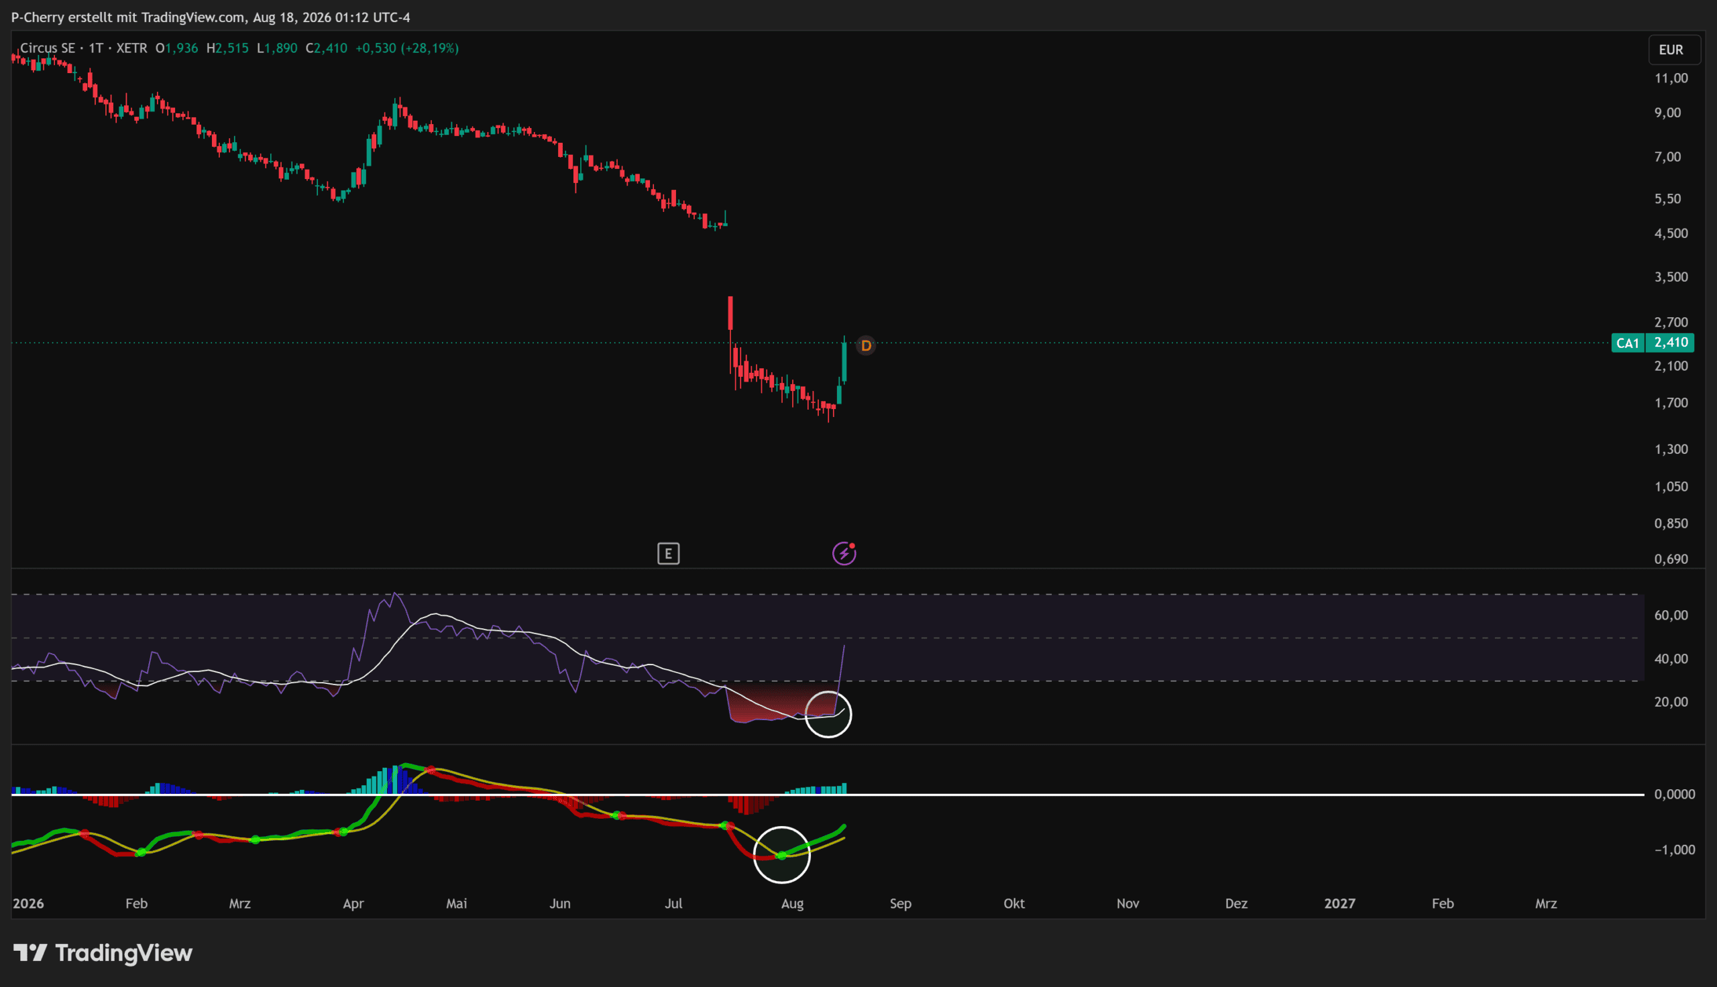Click the 5,50 price axis label
1717x987 pixels.
[x=1667, y=199]
